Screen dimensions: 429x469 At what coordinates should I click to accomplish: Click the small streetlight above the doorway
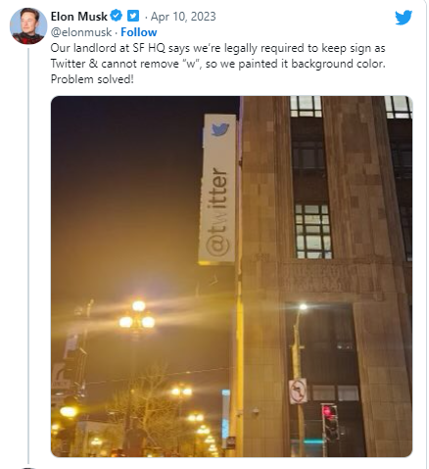click(x=304, y=306)
